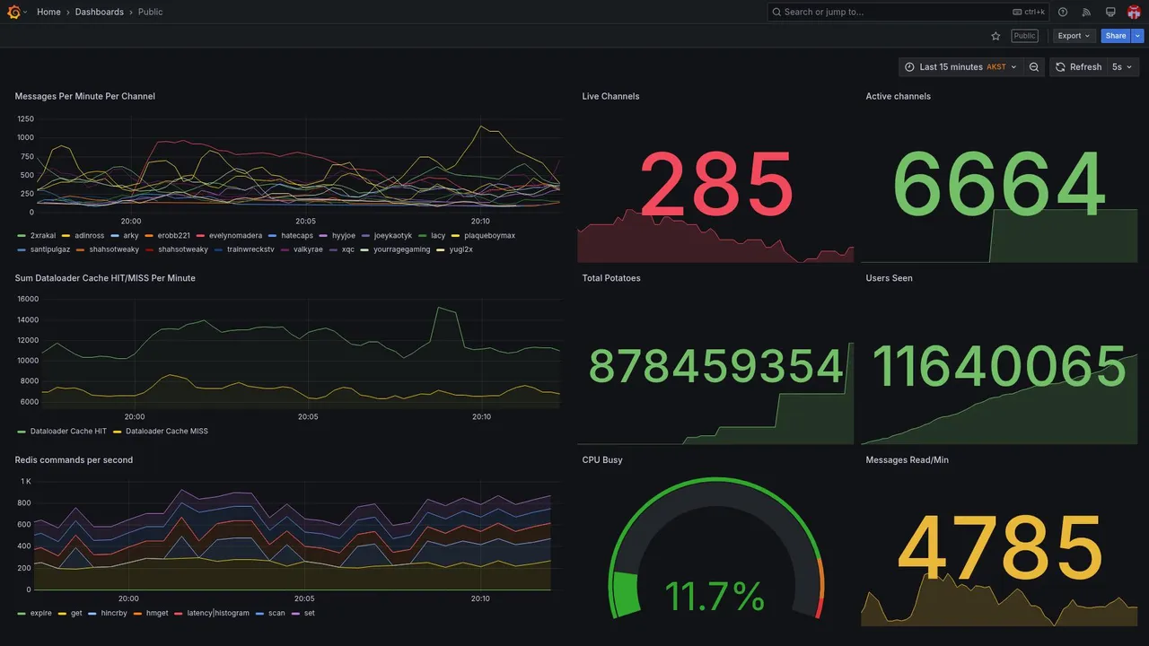Screen dimensions: 1149x646
Task: Click the Messages Read/Min panel title
Action: [907, 459]
